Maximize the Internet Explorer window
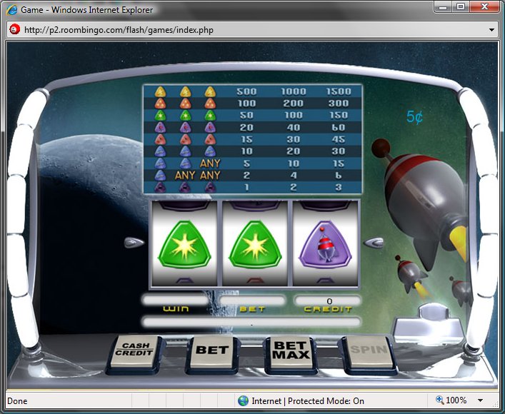The height and width of the screenshot is (414, 505). 461,6
